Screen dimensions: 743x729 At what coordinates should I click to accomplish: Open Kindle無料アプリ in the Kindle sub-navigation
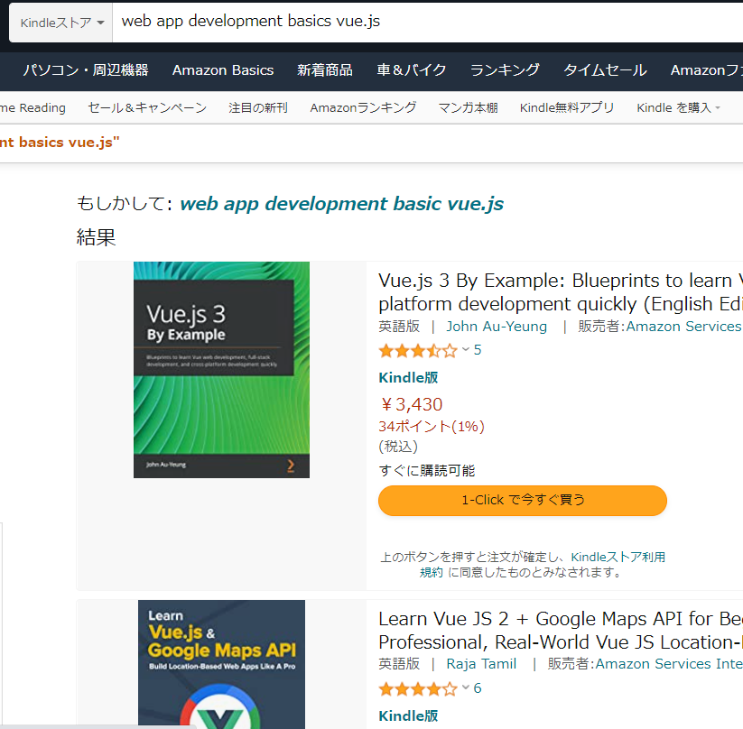click(567, 108)
